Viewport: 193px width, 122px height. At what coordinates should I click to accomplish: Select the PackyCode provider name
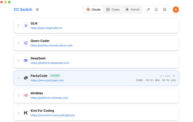point(39,76)
